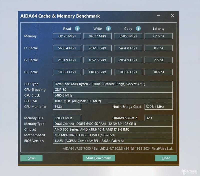Image resolution: width=200 pixels, height=176 pixels.
Task: Click the CPU Type field showing Ryzen 7 9700X
Action: coord(113,84)
